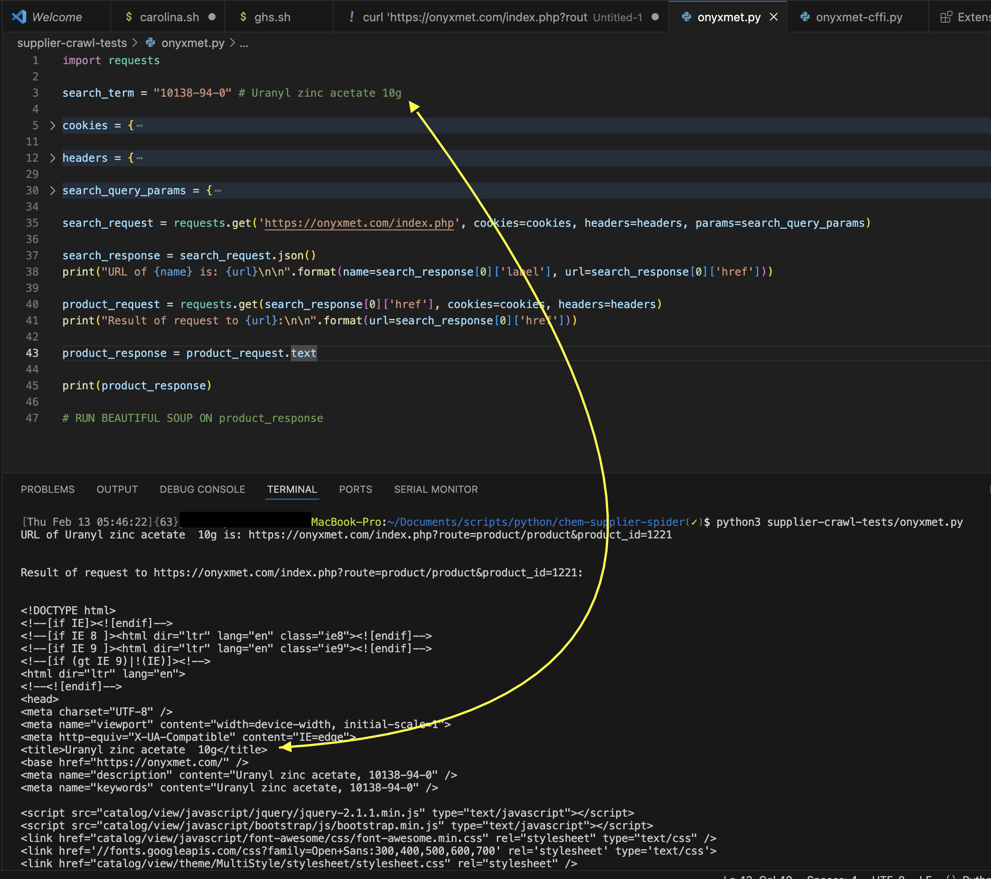
Task: Click the Python icon on onyxmet-cffi.py tab
Action: tap(805, 17)
